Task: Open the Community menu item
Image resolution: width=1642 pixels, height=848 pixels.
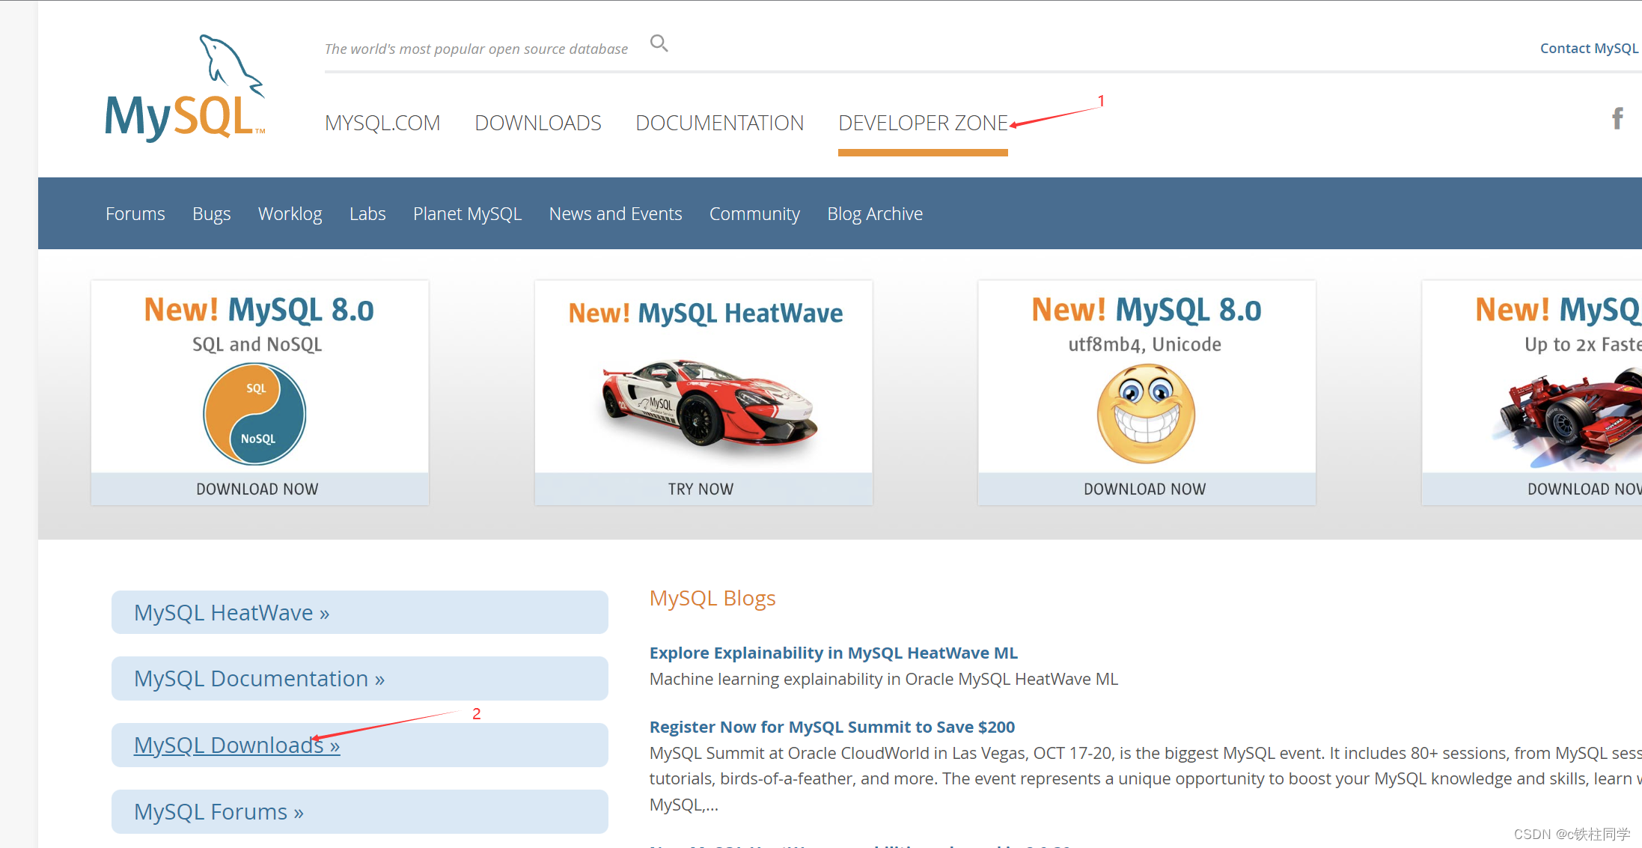Action: tap(754, 214)
